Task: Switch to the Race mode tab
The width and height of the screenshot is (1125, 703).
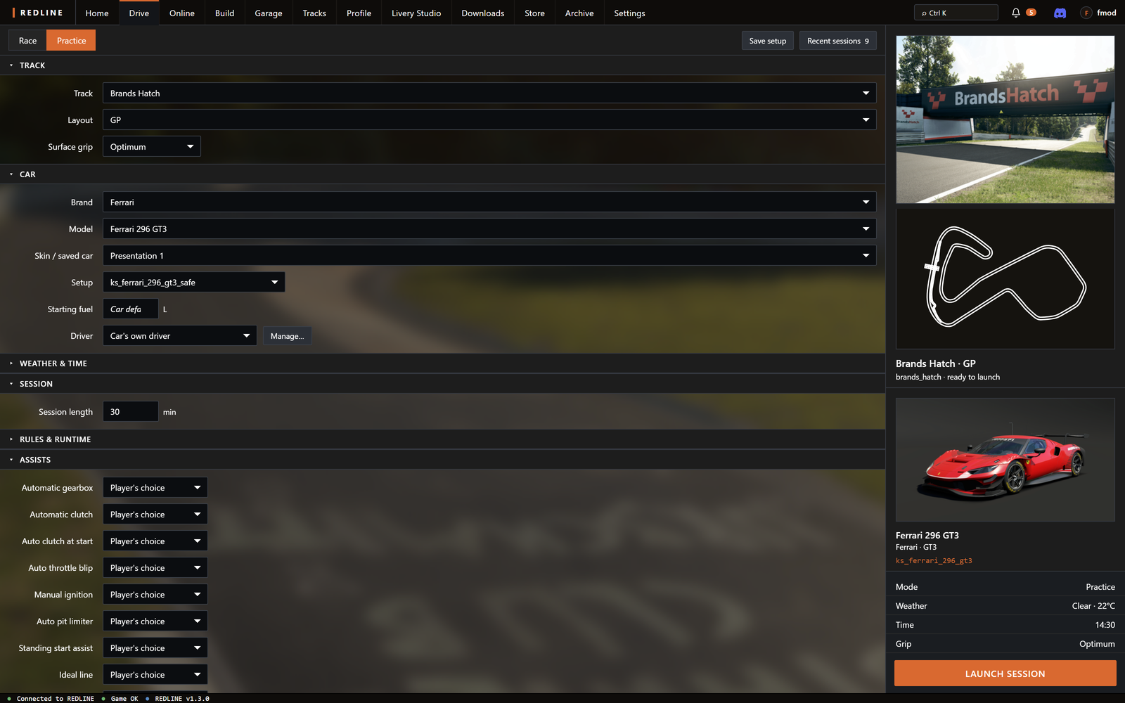Action: pos(27,41)
